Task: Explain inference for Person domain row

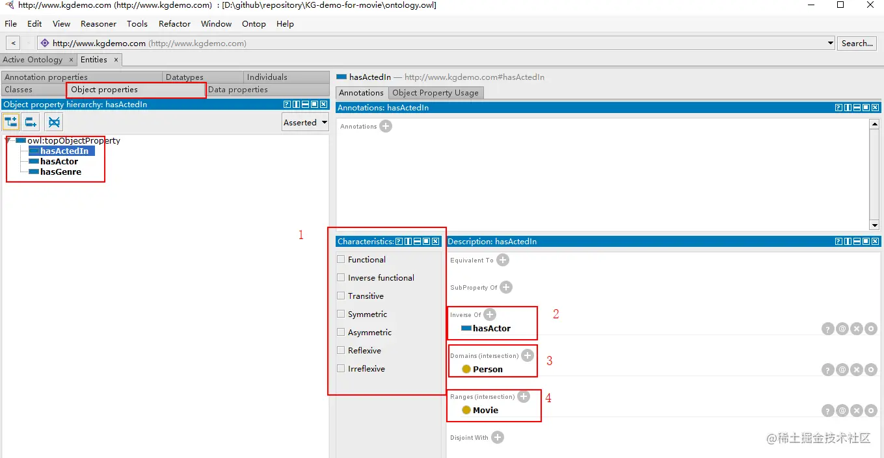Action: [827, 370]
